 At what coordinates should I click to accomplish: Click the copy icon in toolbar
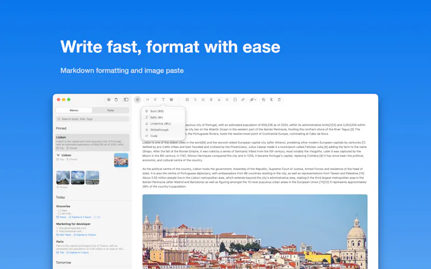tap(263, 100)
